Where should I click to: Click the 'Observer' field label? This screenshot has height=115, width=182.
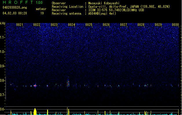[59, 3]
